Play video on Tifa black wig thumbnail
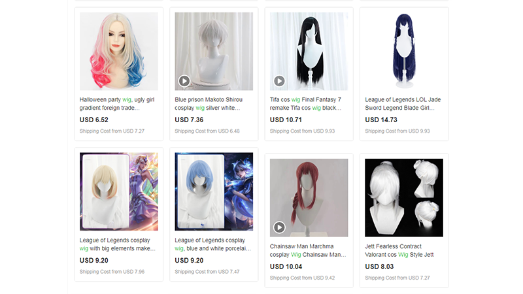This screenshot has width=523, height=294. 279,80
